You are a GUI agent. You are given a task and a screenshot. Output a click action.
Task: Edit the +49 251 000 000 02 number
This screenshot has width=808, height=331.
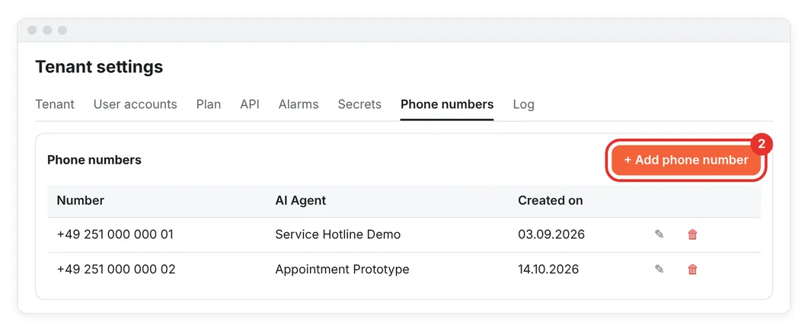[x=659, y=269]
